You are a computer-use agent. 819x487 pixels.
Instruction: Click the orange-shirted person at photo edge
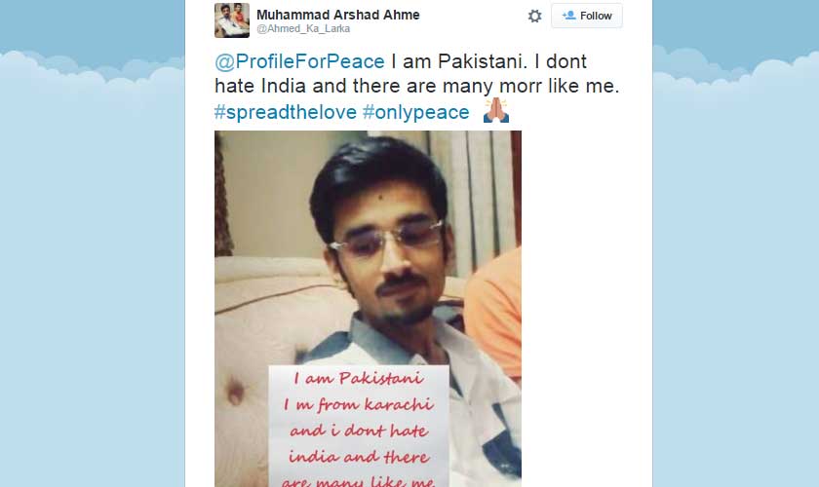494,314
